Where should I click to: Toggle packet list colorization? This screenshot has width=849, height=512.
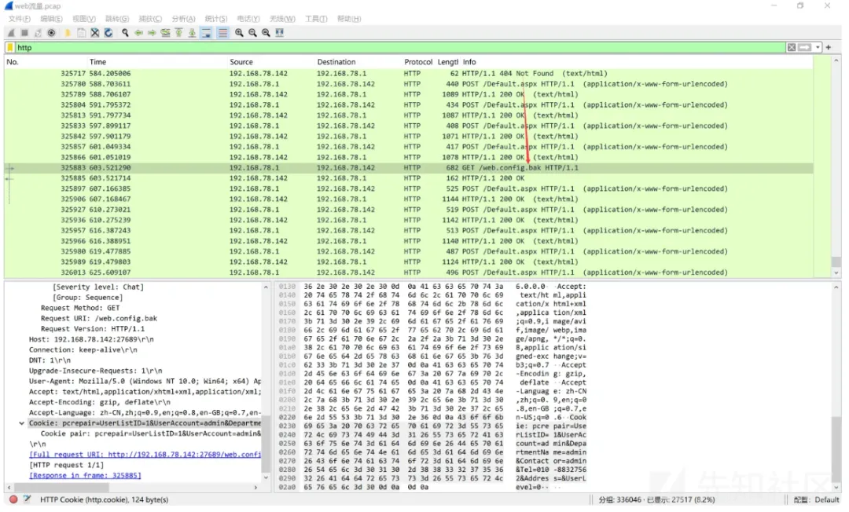click(222, 33)
